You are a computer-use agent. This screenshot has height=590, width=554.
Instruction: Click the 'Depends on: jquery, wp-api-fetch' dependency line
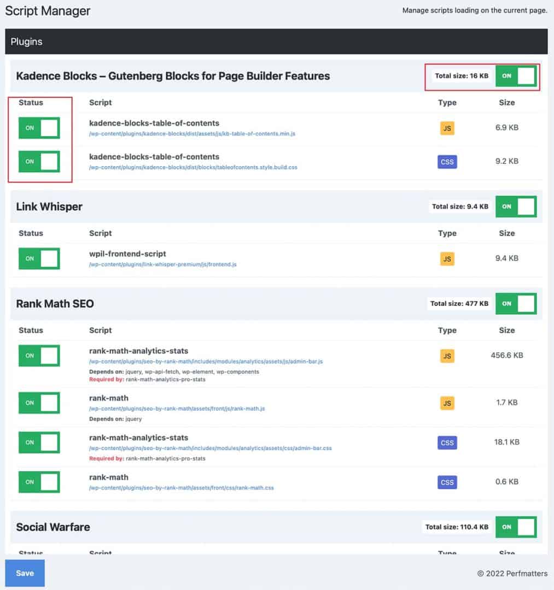(x=174, y=372)
